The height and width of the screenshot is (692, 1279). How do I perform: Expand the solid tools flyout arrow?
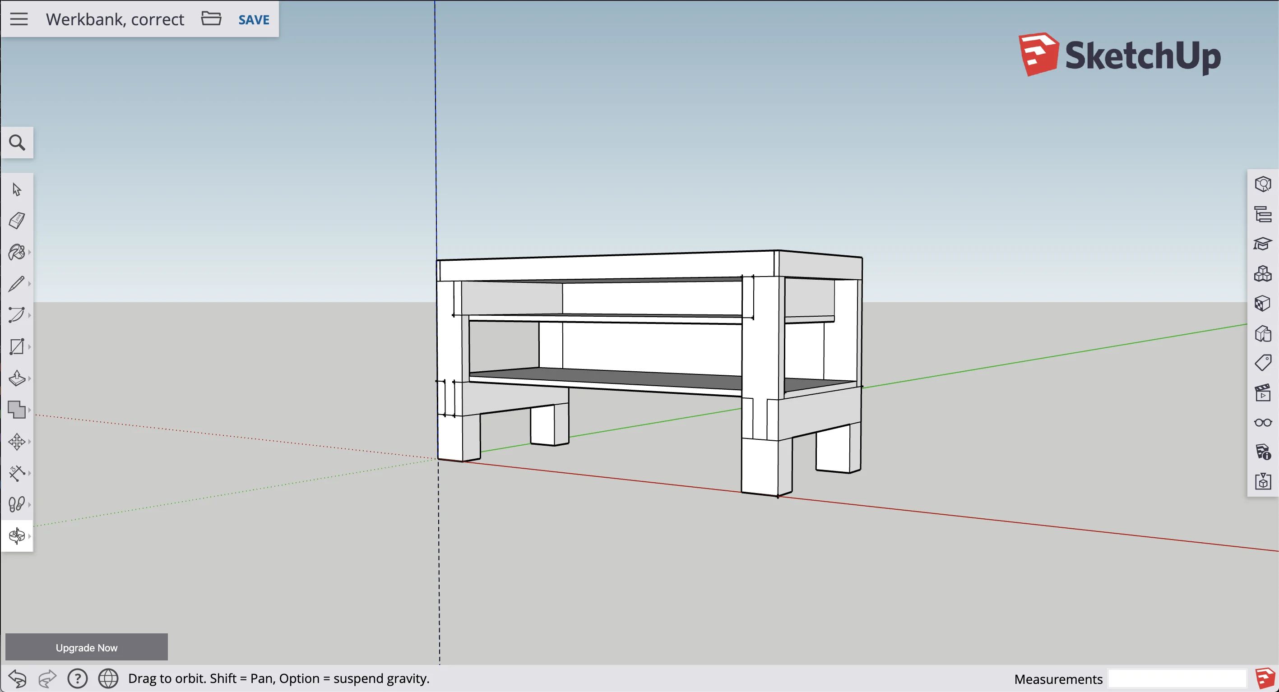pyautogui.click(x=30, y=410)
